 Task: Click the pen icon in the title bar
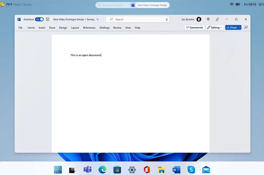point(217,19)
